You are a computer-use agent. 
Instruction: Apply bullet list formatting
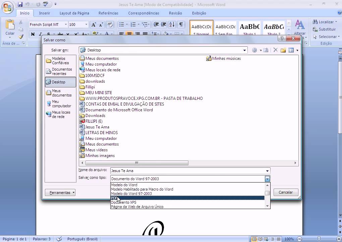tap(122, 25)
